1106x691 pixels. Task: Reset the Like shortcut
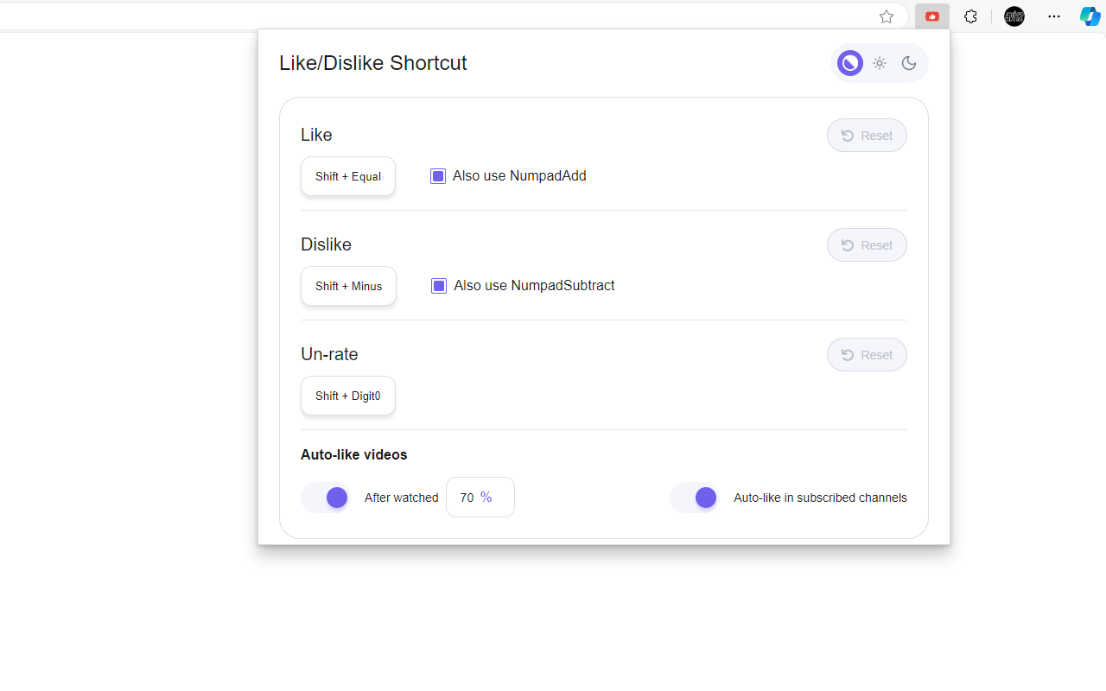coord(867,136)
